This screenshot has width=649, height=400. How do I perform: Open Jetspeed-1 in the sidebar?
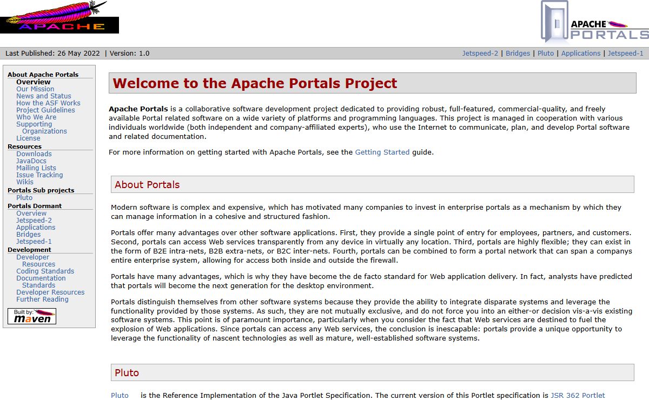point(34,242)
